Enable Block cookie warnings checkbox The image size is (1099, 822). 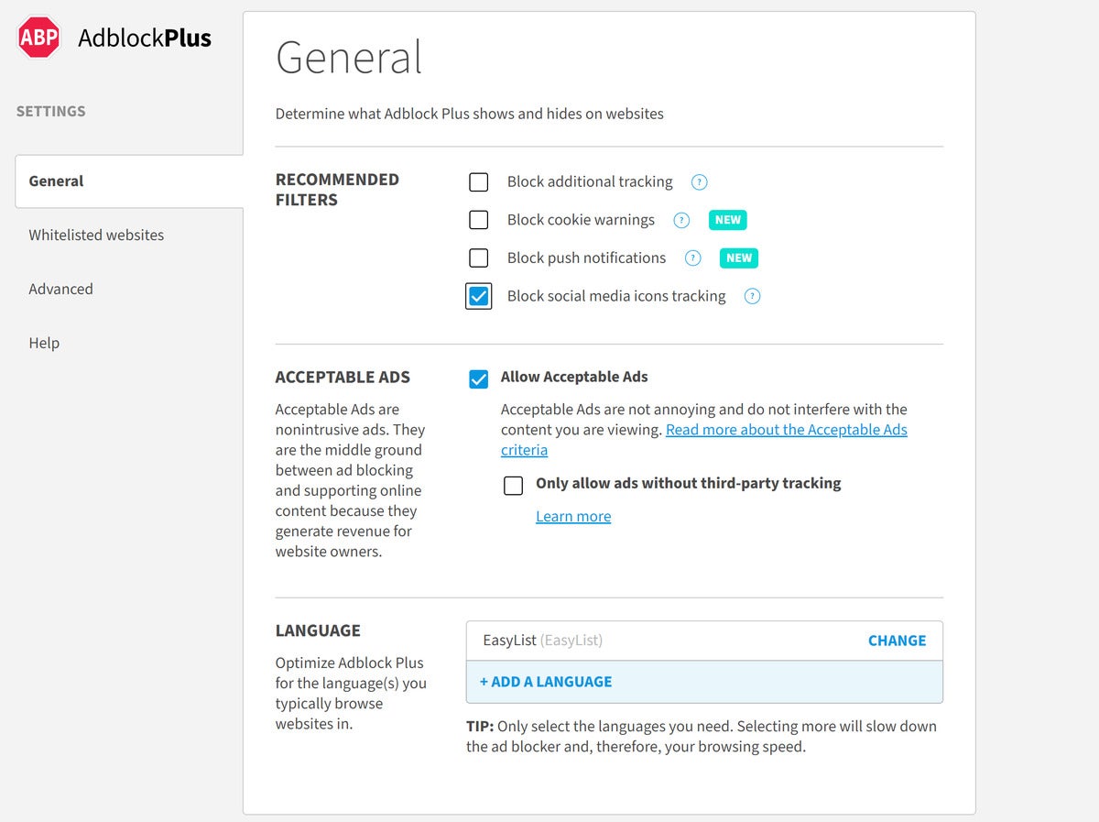(479, 220)
